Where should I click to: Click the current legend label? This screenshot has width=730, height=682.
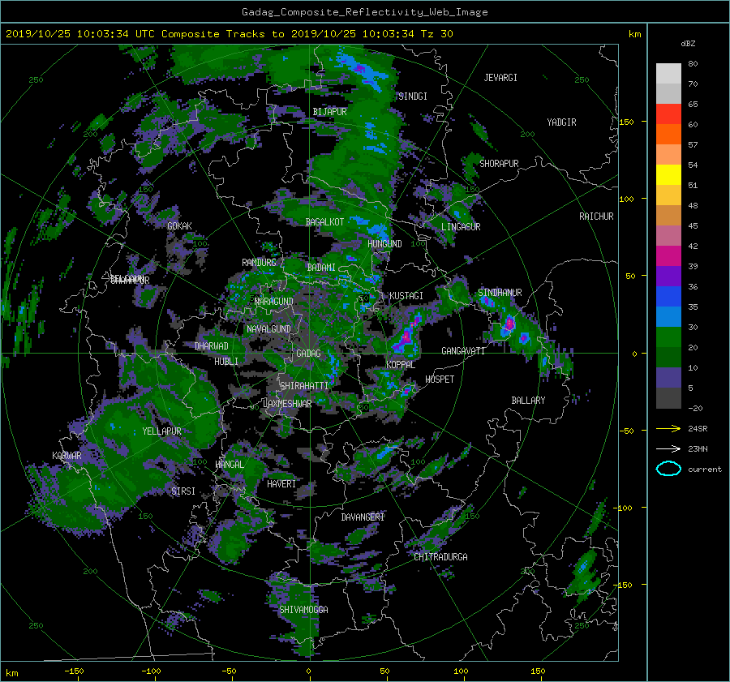click(x=705, y=470)
